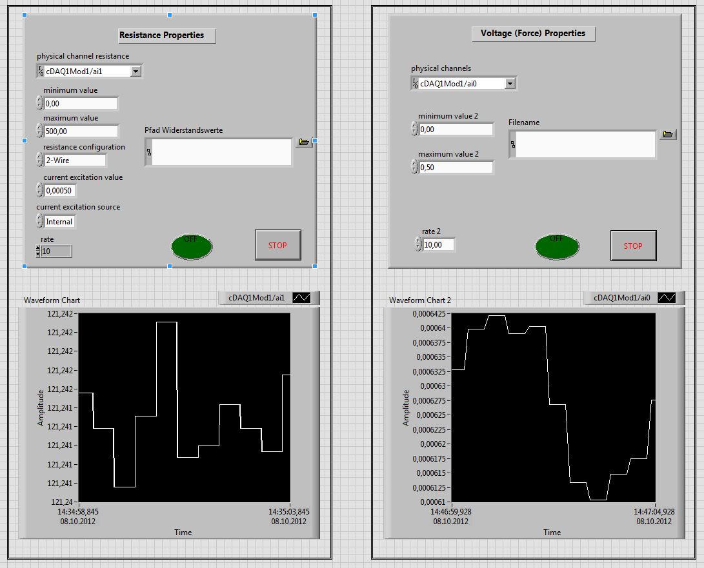Click Amplitude axis label on Waveform Chart 2
Screen dimensions: 704x568
pyautogui.click(x=407, y=408)
